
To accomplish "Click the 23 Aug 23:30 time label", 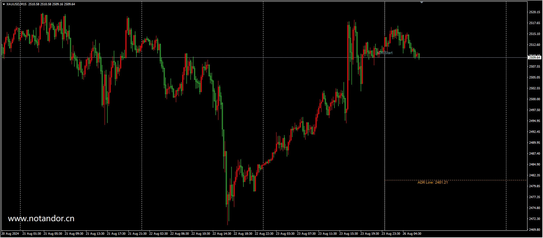I will point(391,234).
